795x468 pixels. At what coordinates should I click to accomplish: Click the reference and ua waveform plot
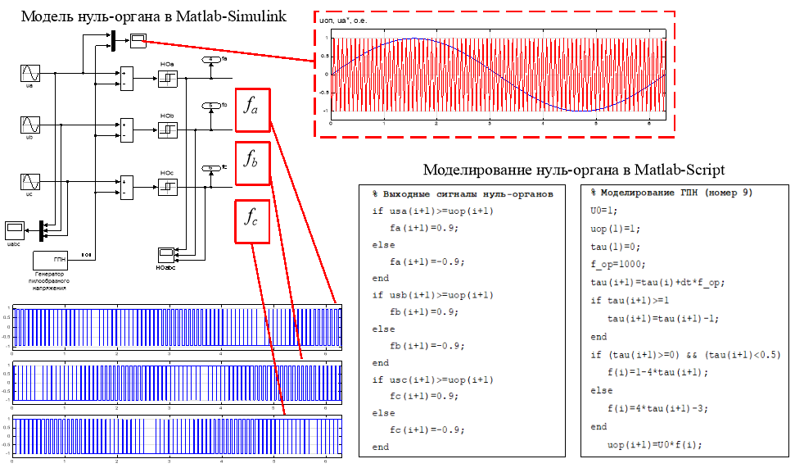point(498,74)
